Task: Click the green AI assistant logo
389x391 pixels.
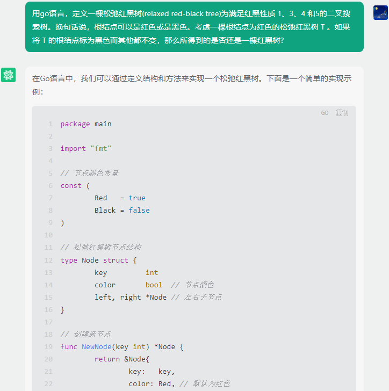Action: tap(8, 75)
